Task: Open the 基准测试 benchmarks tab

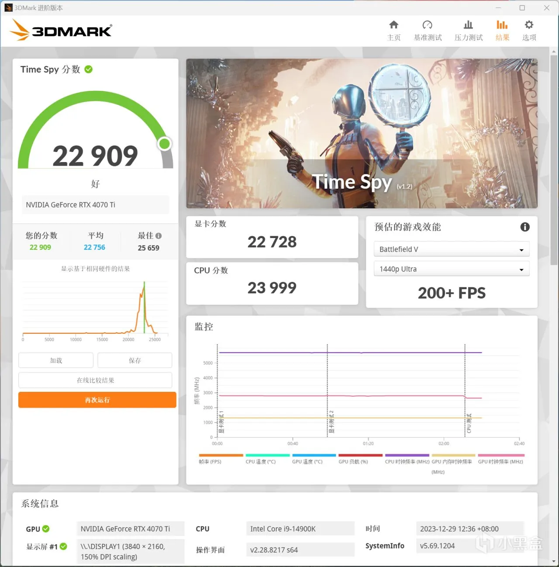Action: [x=428, y=31]
